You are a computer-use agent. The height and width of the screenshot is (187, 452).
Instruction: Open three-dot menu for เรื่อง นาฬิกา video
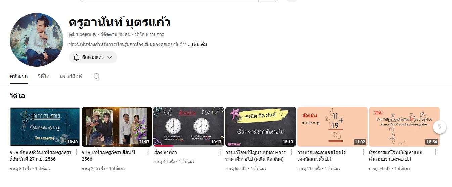(x=220, y=152)
